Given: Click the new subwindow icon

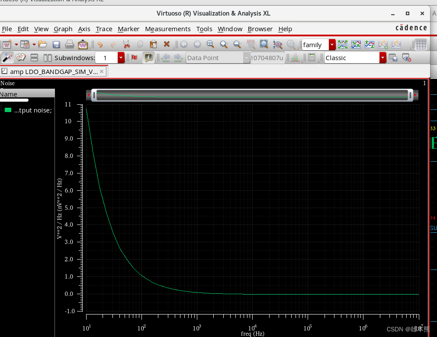Looking at the screenshot, I should point(25,44).
